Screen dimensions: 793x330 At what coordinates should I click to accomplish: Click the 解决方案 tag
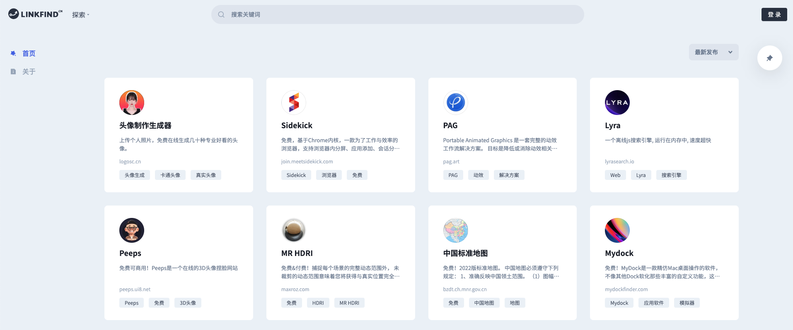point(509,175)
